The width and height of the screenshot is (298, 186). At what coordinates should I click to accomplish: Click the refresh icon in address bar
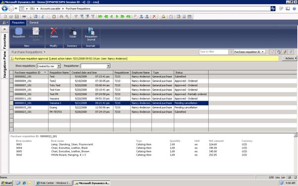click(x=273, y=8)
